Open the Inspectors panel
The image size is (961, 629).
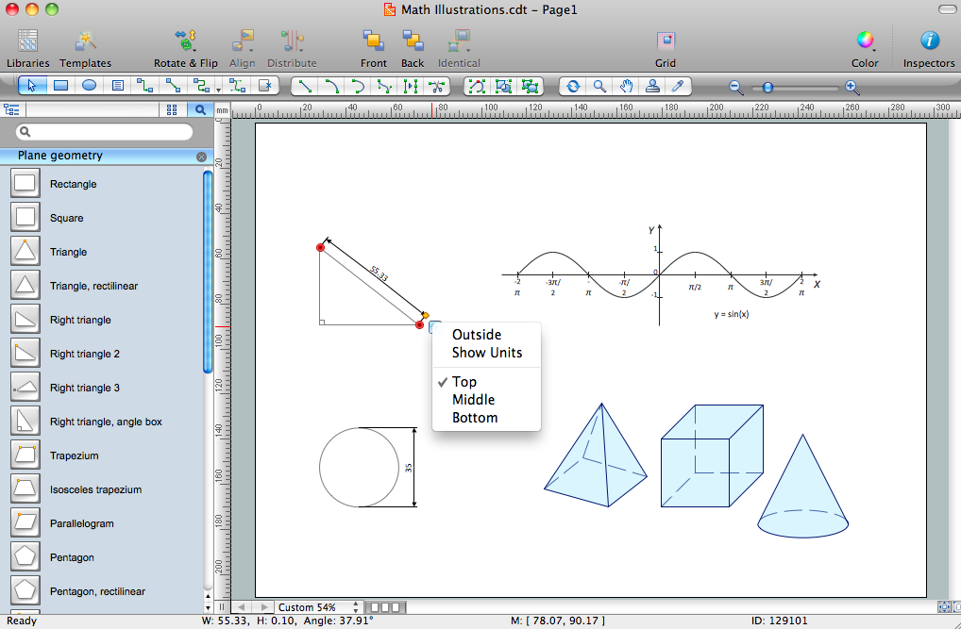929,41
